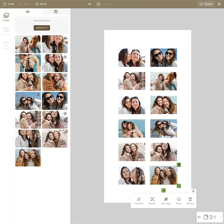This screenshot has width=224, height=224.
Task: Click green resize handle on selected photo
Action: (179, 186)
